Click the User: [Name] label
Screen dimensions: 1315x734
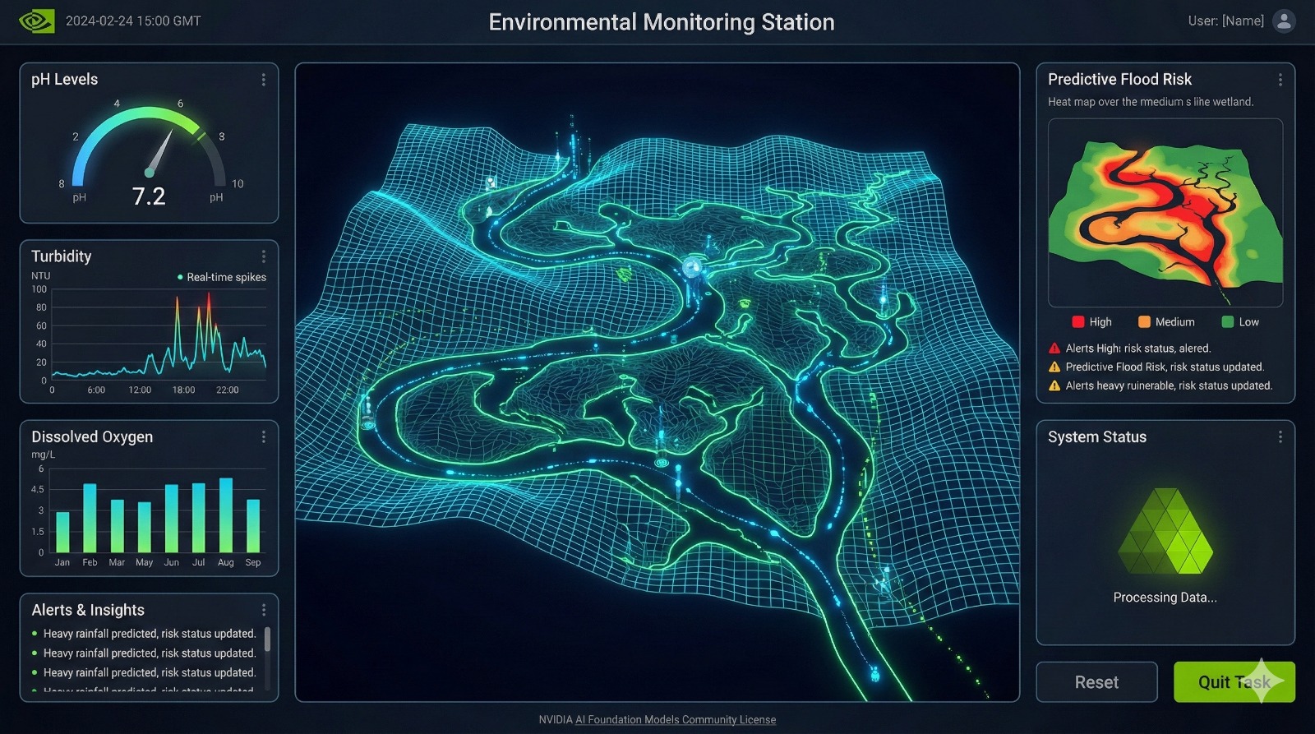pyautogui.click(x=1225, y=21)
